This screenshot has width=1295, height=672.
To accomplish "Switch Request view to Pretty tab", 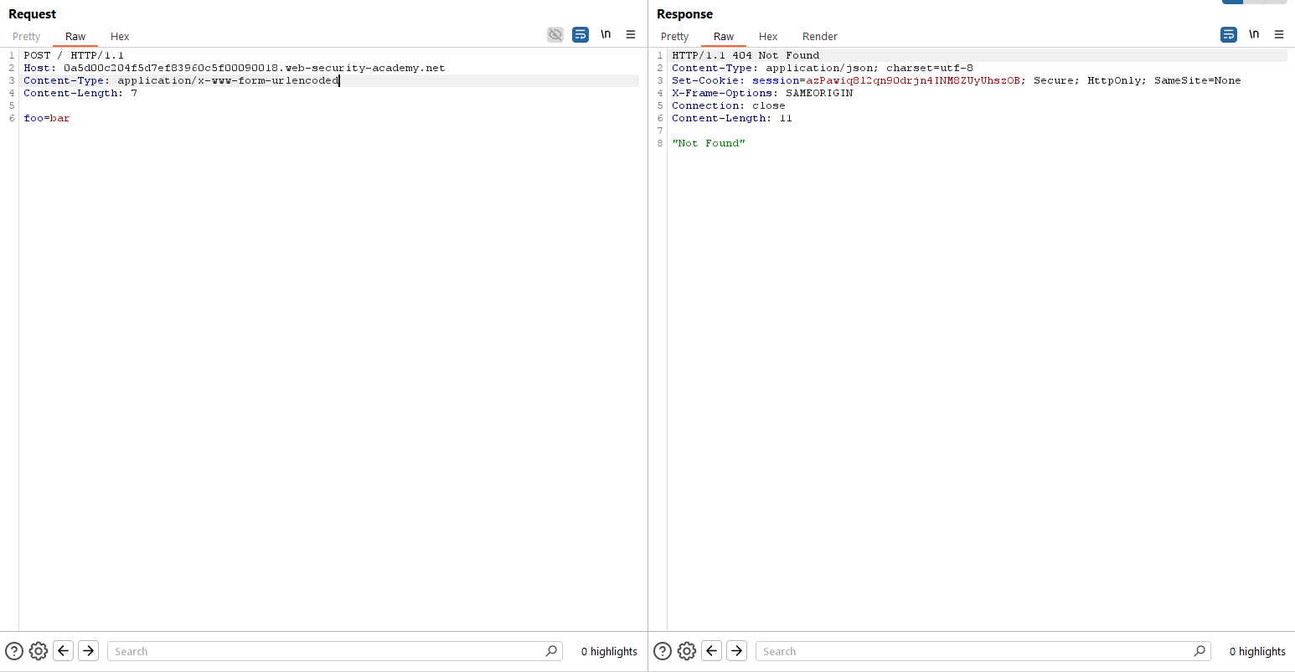I will (x=27, y=36).
